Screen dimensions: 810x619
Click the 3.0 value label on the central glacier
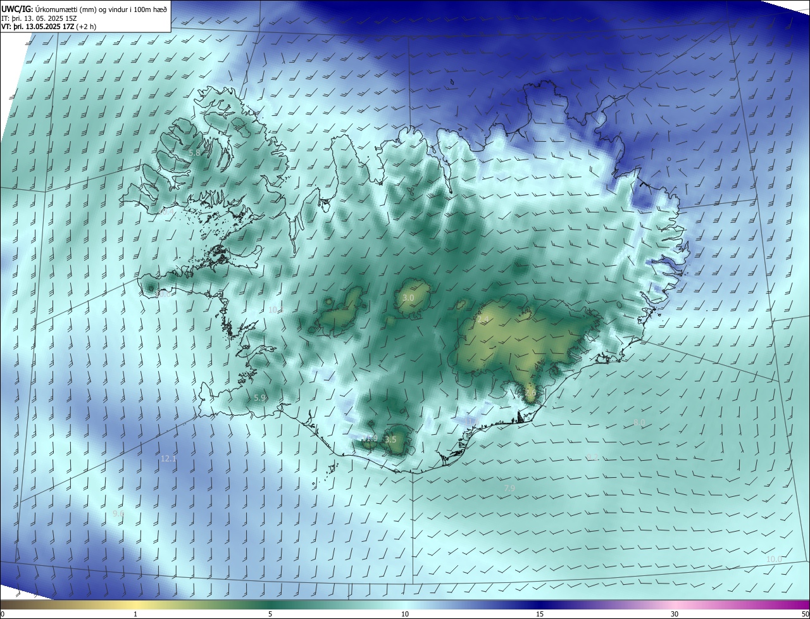click(x=408, y=297)
